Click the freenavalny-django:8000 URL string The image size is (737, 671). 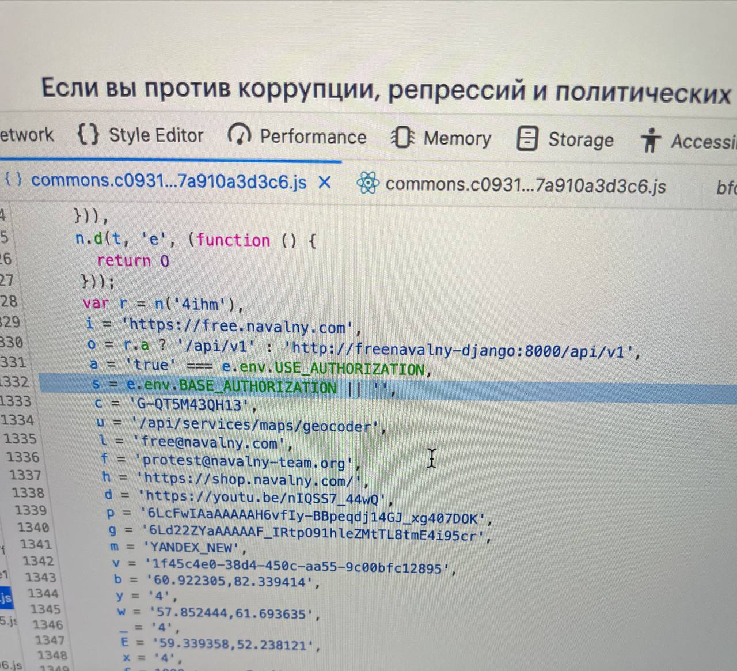coord(460,350)
